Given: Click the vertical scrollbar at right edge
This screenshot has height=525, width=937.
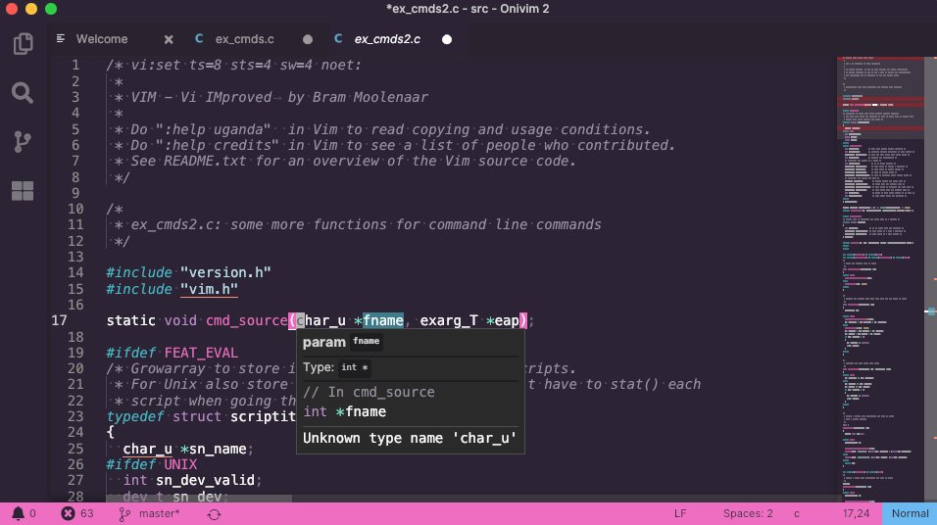Looking at the screenshot, I should coord(930,279).
